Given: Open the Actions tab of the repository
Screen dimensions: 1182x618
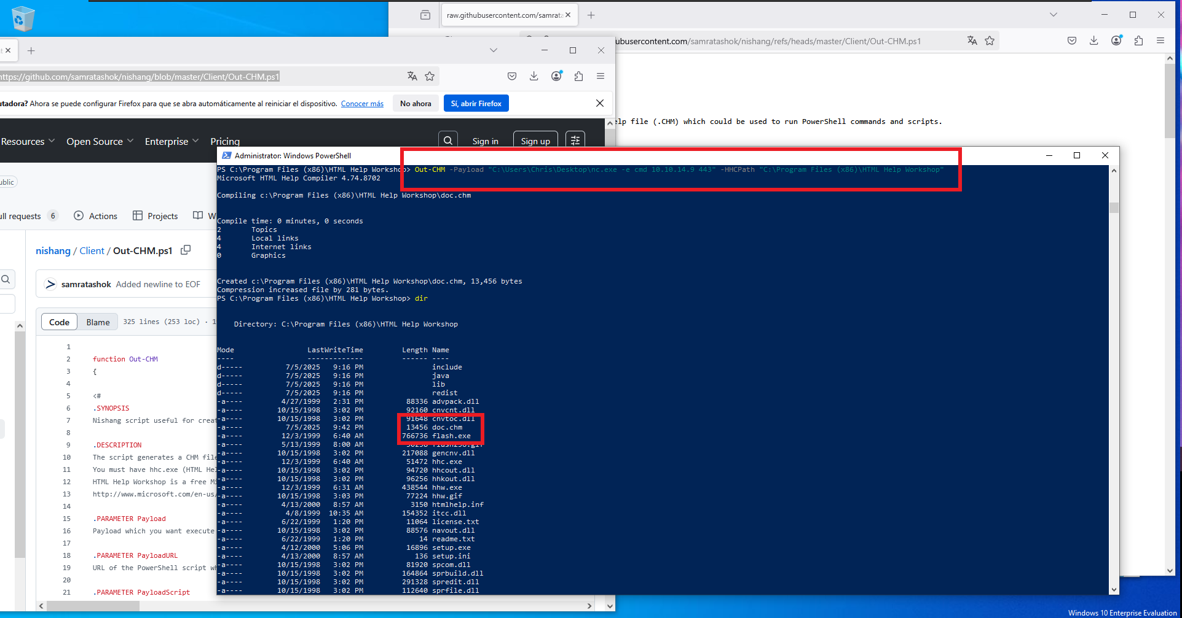Looking at the screenshot, I should (95, 216).
